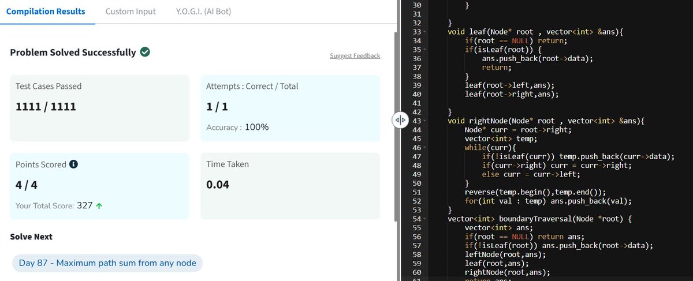Image resolution: width=693 pixels, height=281 pixels.
Task: Open the Y.O.G.I. (AI Bot) tab
Action: [203, 12]
